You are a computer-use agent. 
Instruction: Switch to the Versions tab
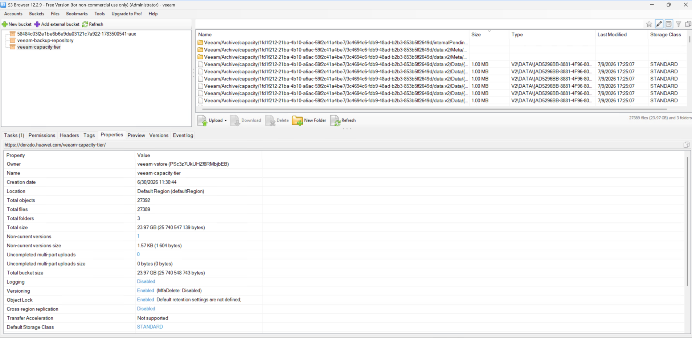coord(159,135)
